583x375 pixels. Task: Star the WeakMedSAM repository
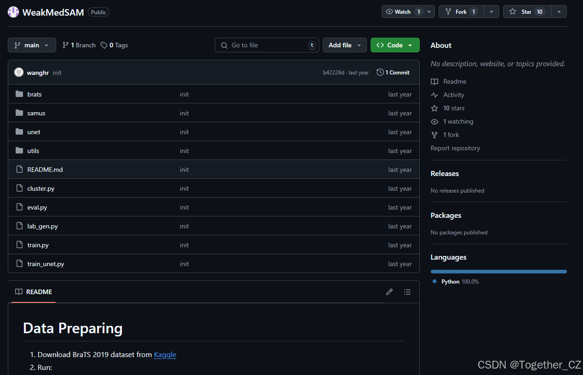[x=527, y=12]
